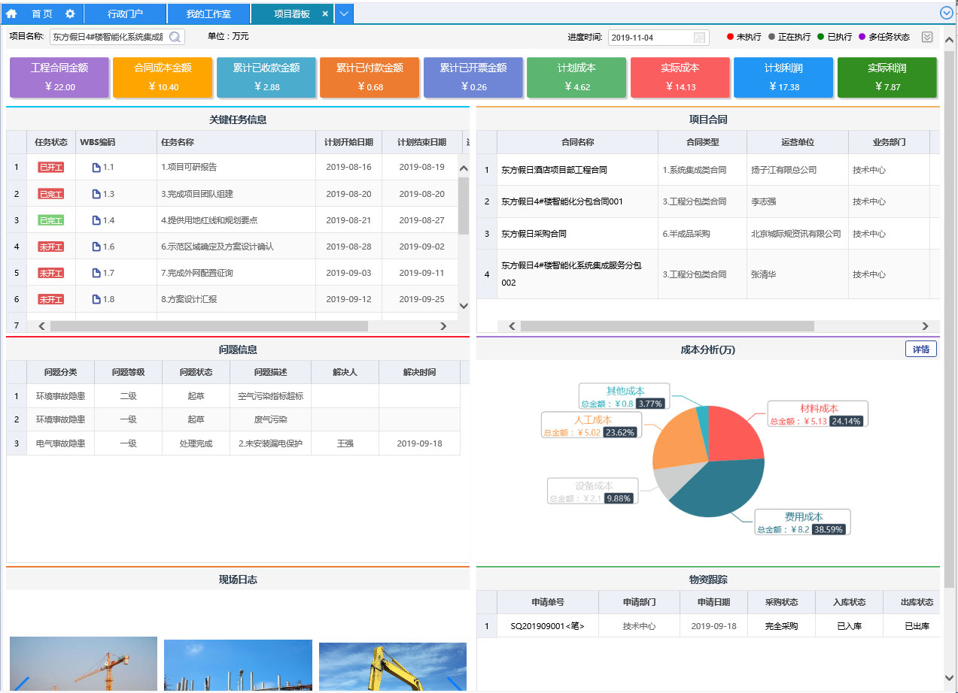This screenshot has width=958, height=693.
Task: Click the next arrow on the site log carousel
Action: tap(455, 682)
